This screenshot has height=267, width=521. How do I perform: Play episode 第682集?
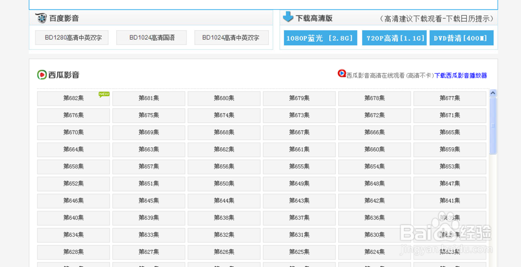pos(73,98)
